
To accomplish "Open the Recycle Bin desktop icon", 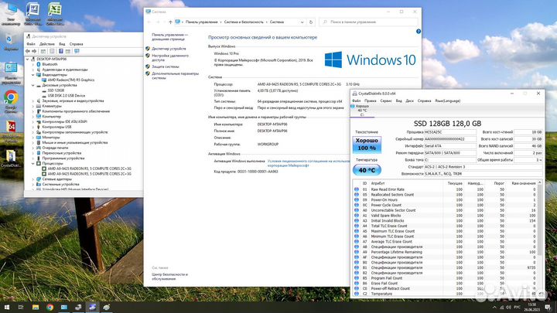I will (x=11, y=43).
